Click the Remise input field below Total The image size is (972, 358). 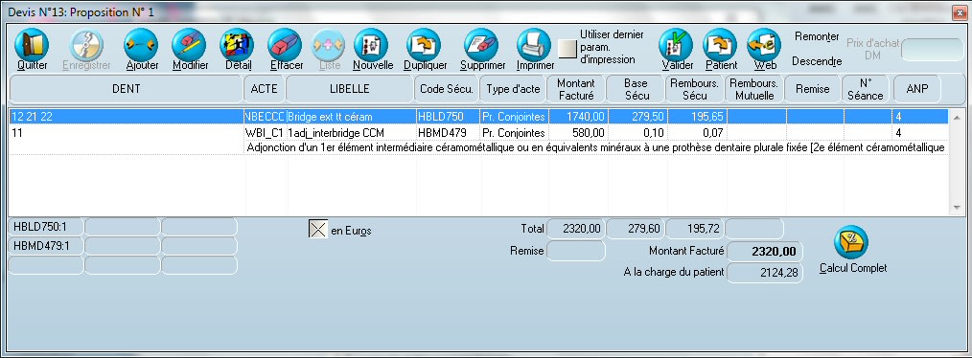[576, 251]
